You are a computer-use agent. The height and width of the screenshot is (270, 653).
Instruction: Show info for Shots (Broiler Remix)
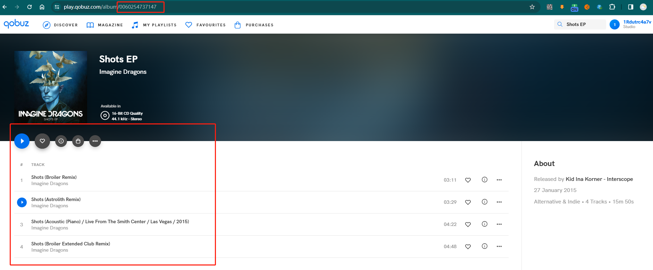pos(485,180)
